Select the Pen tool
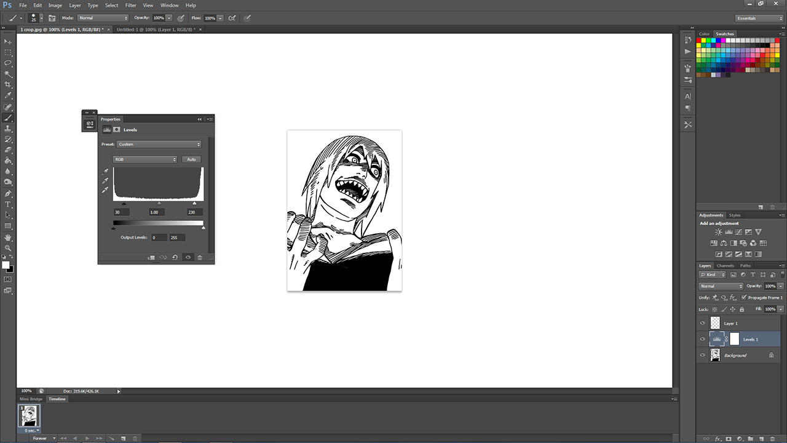The width and height of the screenshot is (787, 443). [x=8, y=193]
